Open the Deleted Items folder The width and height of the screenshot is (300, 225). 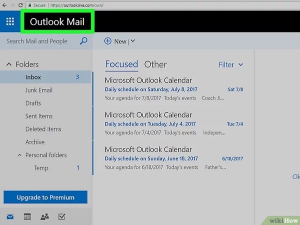click(x=43, y=129)
